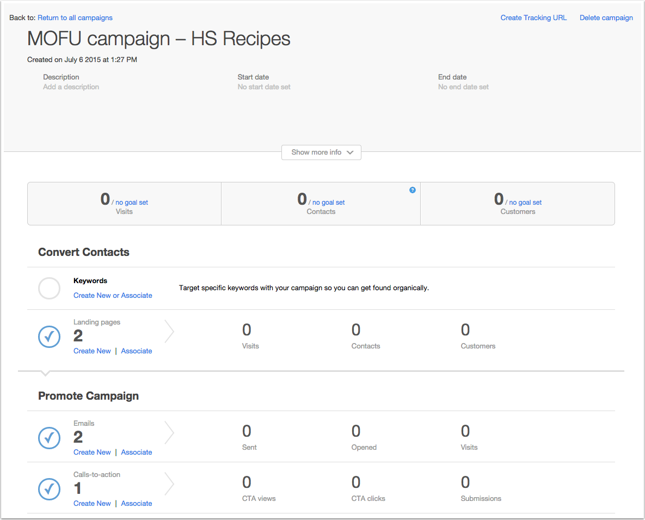The image size is (645, 520).
Task: Expand the Landing pages row arrow
Action: coord(169,331)
